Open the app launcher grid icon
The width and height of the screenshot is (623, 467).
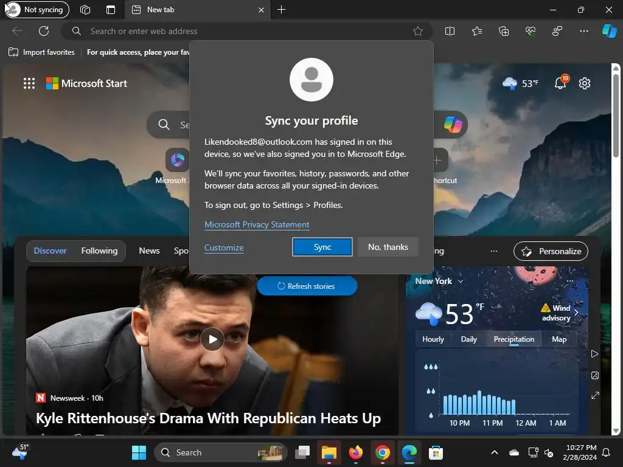pyautogui.click(x=29, y=83)
